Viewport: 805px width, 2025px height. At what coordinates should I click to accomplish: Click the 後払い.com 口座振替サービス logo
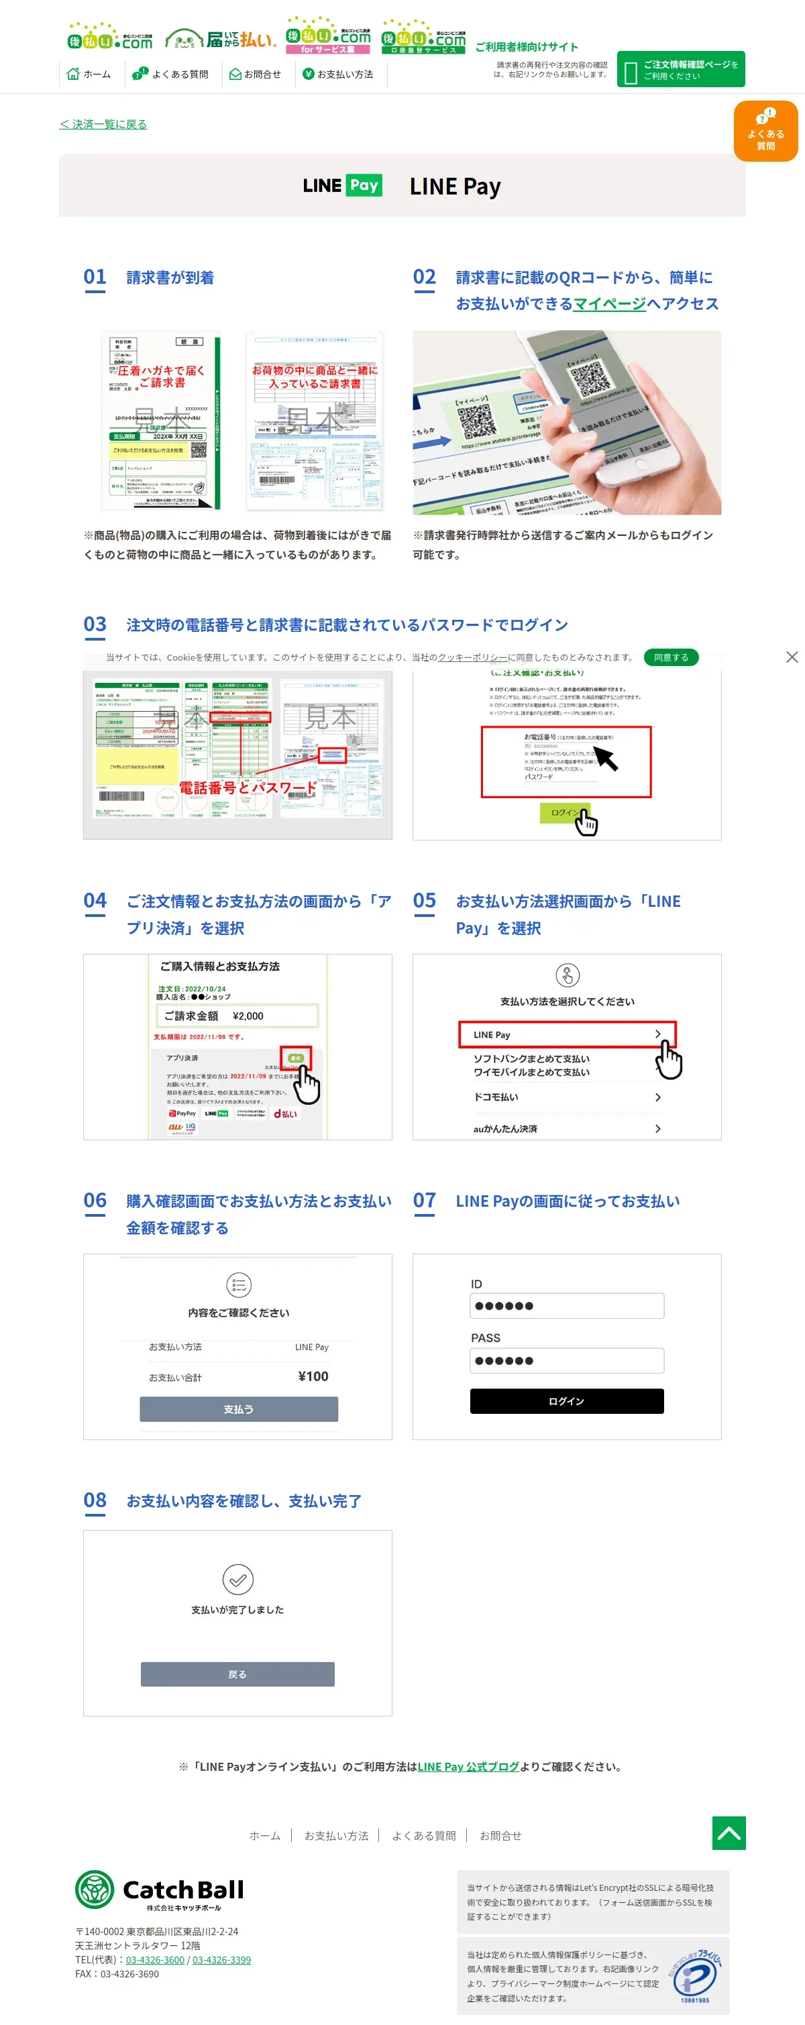[x=423, y=37]
